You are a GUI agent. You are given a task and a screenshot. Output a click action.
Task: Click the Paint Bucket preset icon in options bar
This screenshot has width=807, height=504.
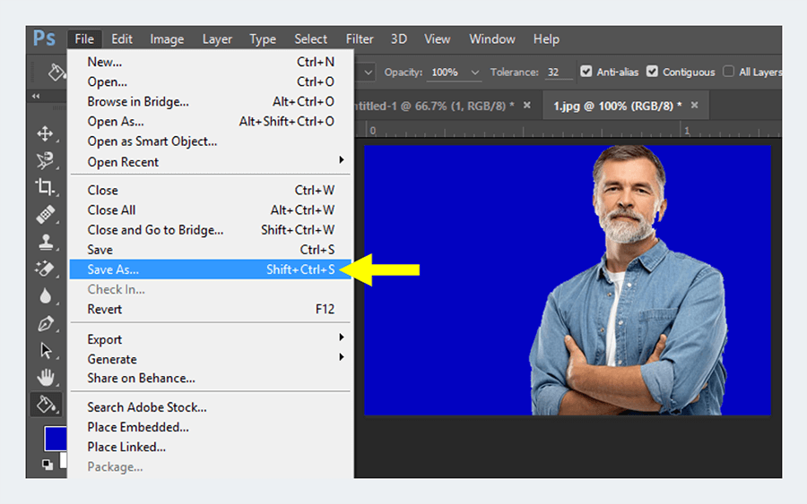point(56,72)
